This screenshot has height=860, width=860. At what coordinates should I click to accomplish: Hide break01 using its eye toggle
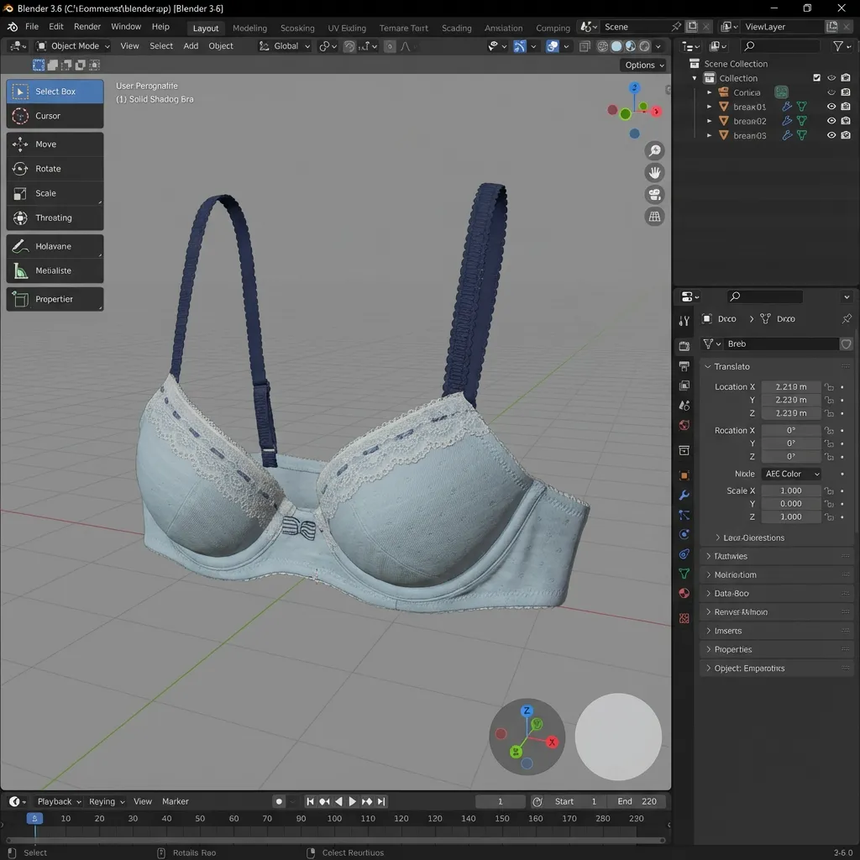pos(831,107)
